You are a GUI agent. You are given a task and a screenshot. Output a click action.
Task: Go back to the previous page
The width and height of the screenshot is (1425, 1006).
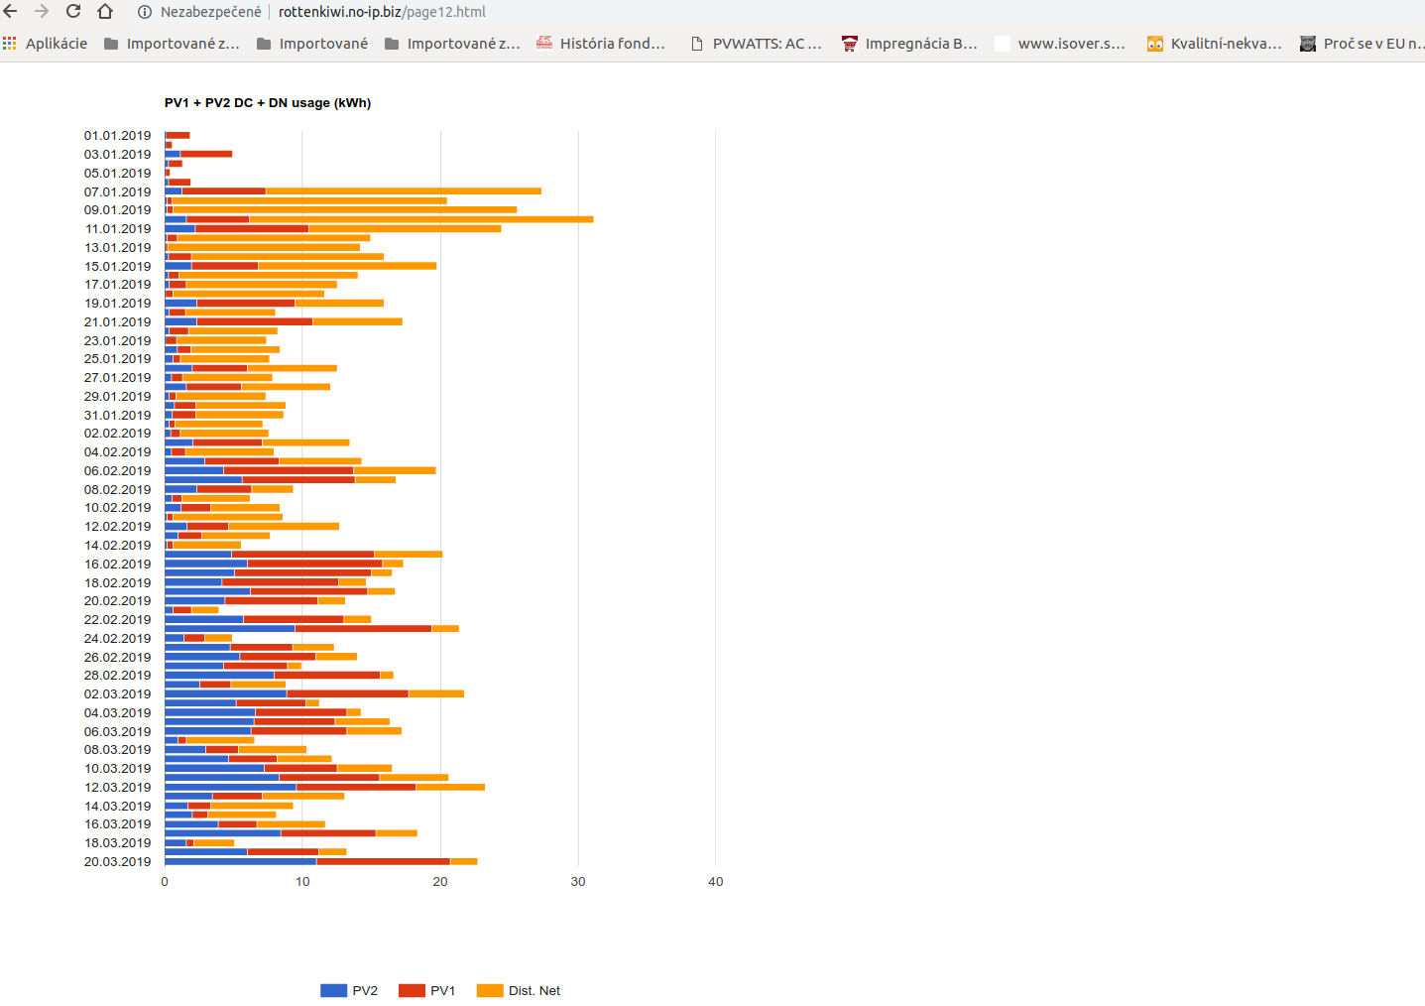tap(11, 12)
